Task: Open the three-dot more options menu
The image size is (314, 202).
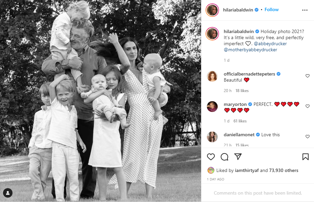Action: (x=305, y=10)
